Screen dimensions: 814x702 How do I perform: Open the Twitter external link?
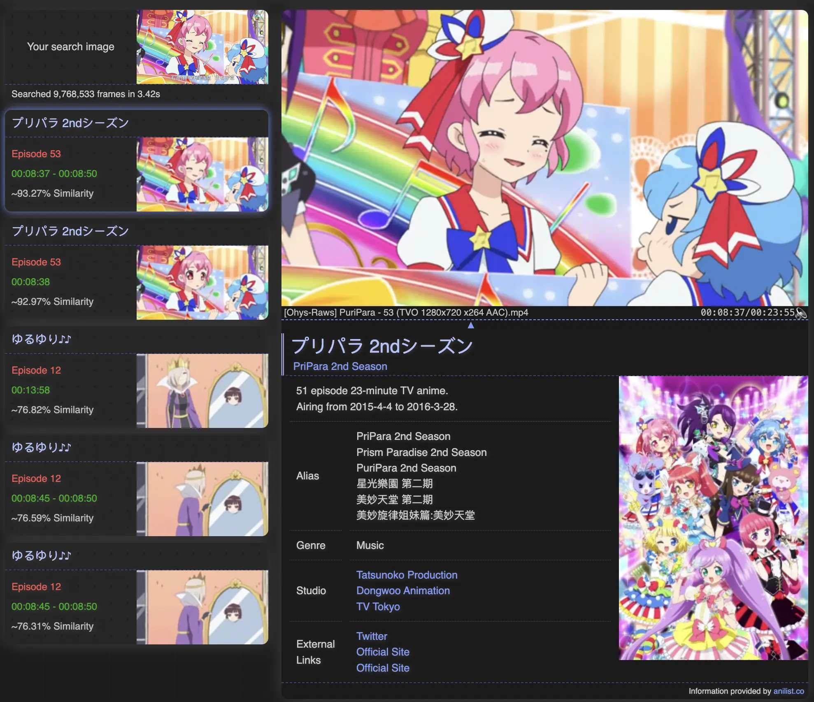[x=372, y=636]
